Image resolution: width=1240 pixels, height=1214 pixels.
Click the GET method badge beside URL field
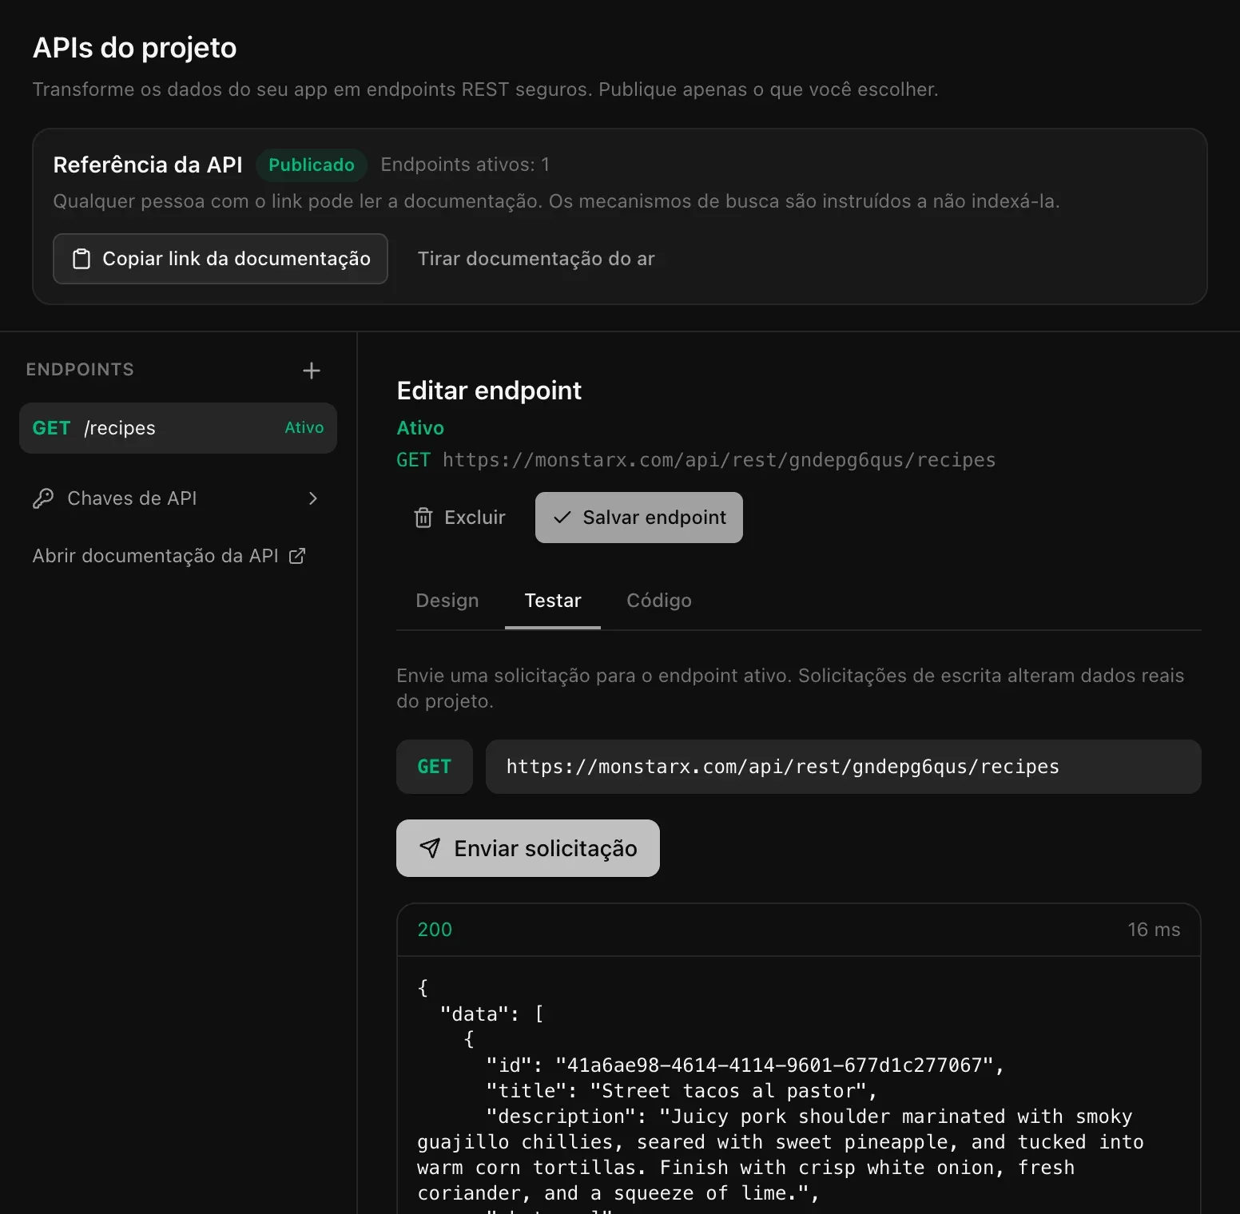435,767
